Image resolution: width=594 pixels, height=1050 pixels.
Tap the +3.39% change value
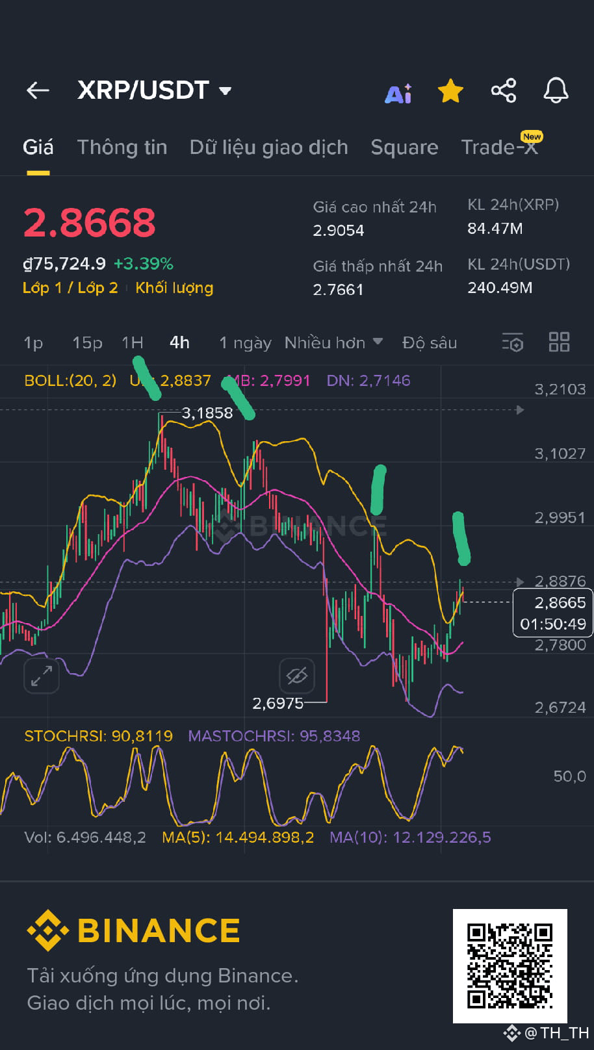144,264
